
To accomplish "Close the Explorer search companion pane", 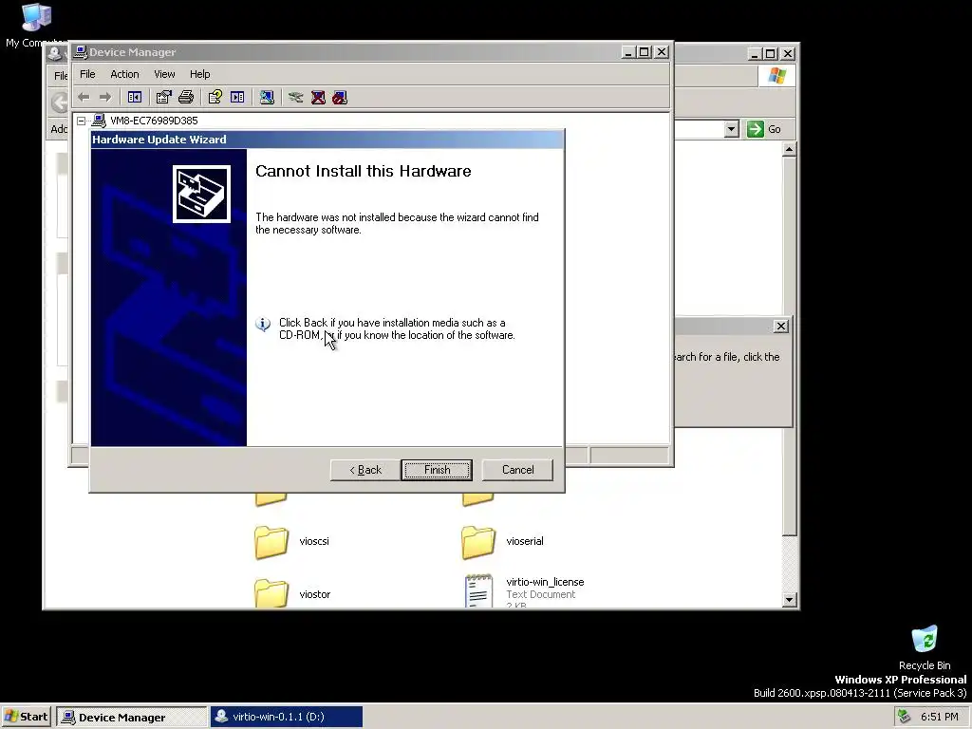I will tap(781, 327).
